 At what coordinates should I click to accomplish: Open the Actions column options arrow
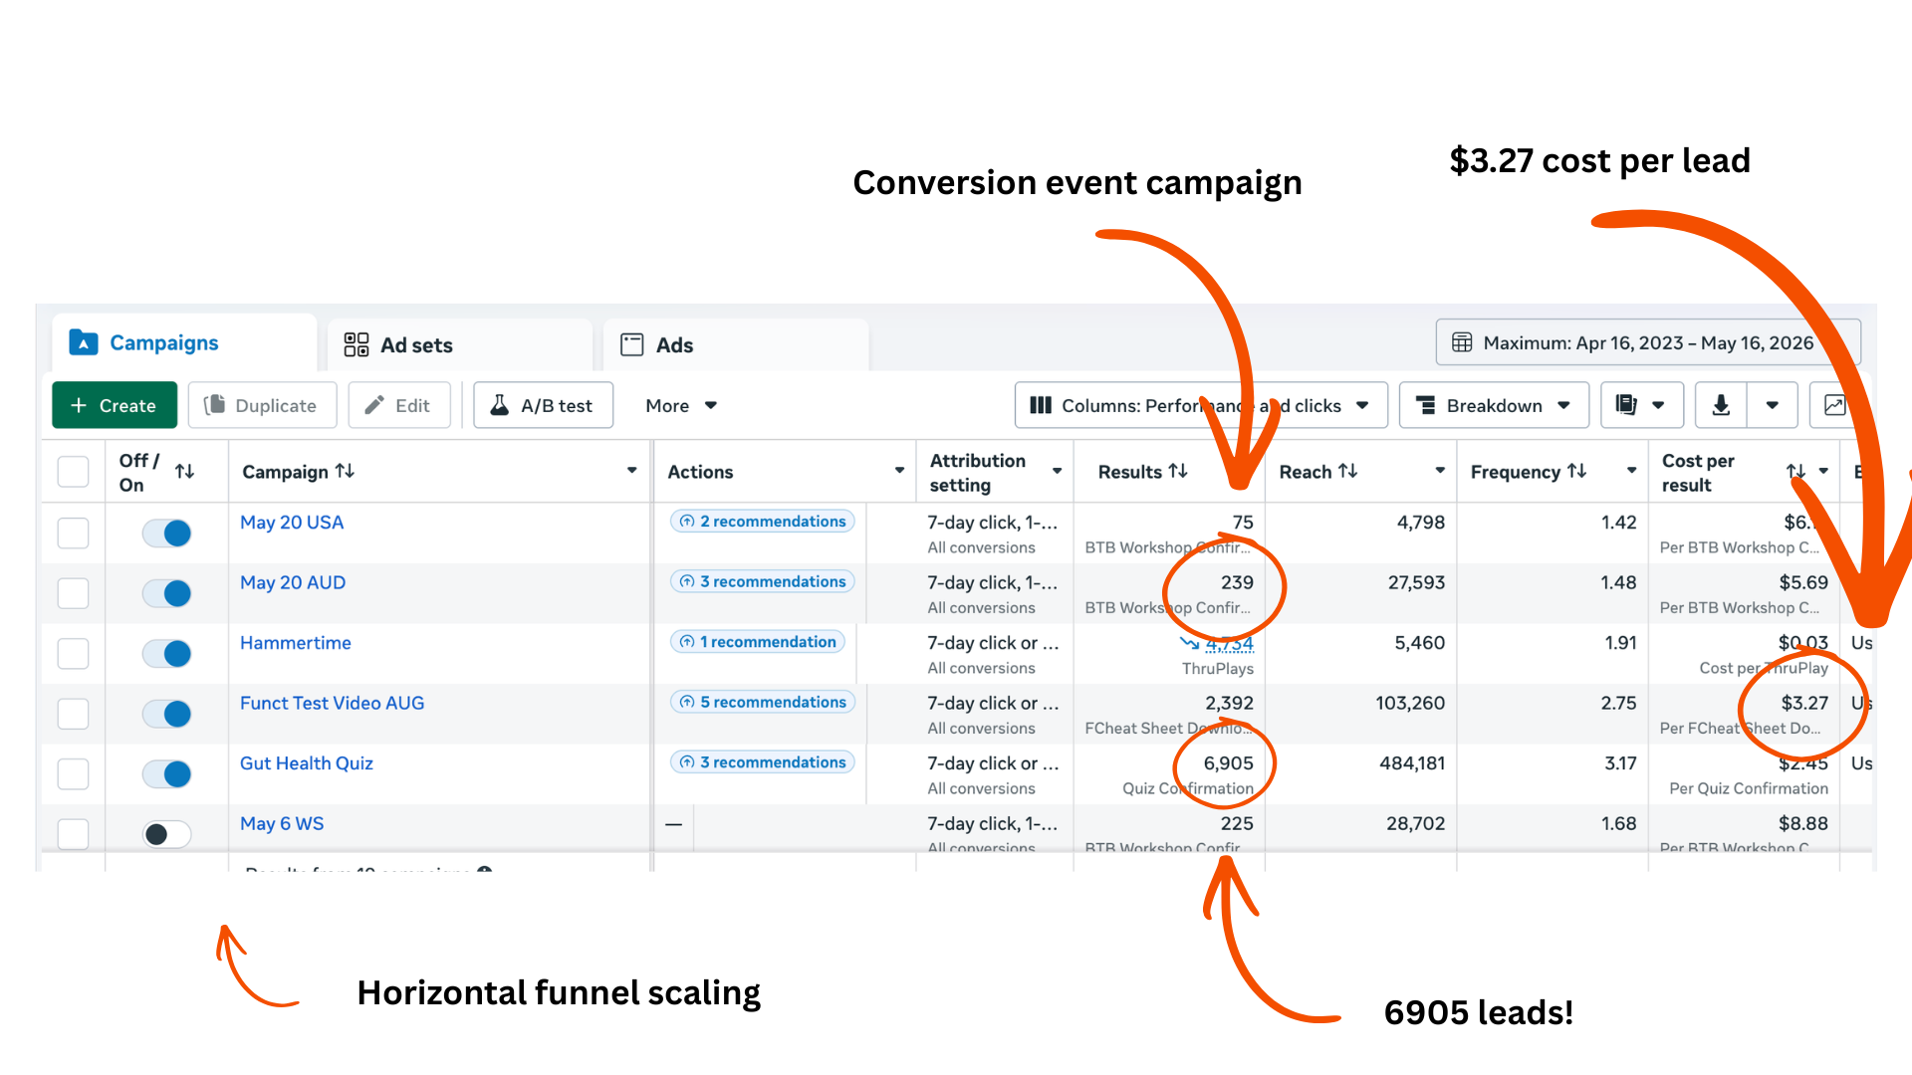[x=899, y=471]
